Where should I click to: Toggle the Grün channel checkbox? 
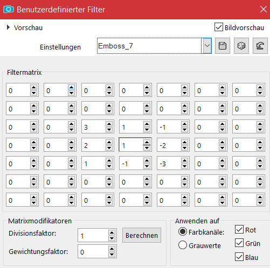(x=239, y=243)
